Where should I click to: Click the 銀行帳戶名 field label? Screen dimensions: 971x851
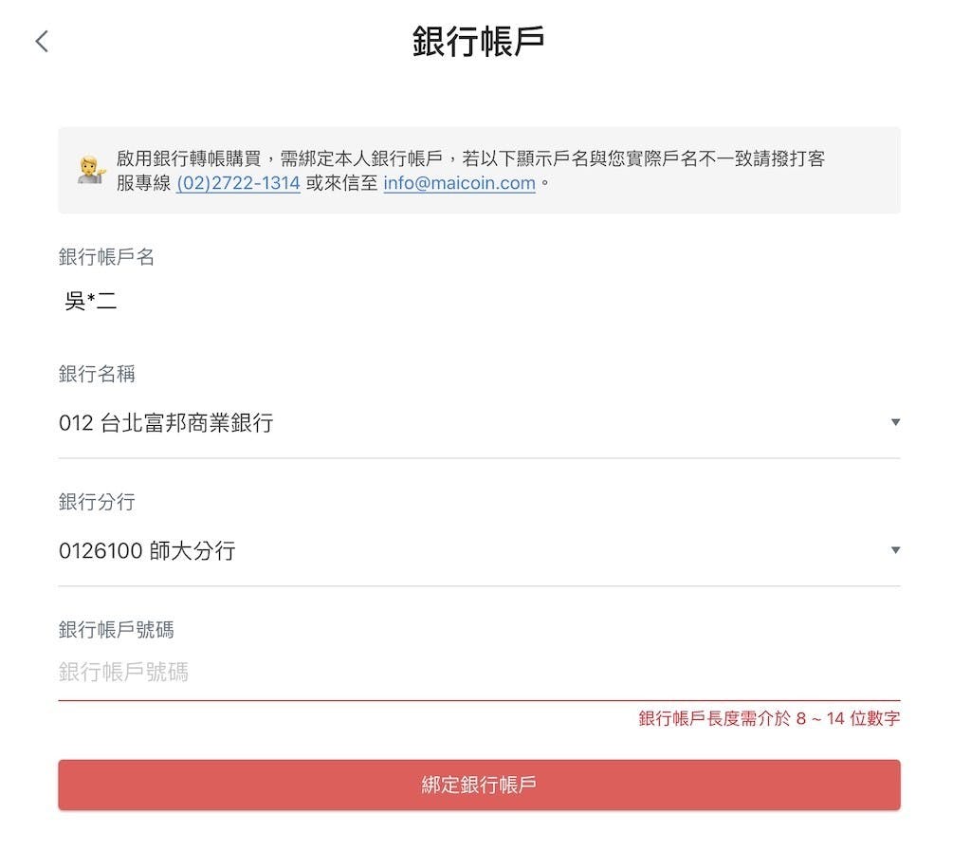[106, 257]
